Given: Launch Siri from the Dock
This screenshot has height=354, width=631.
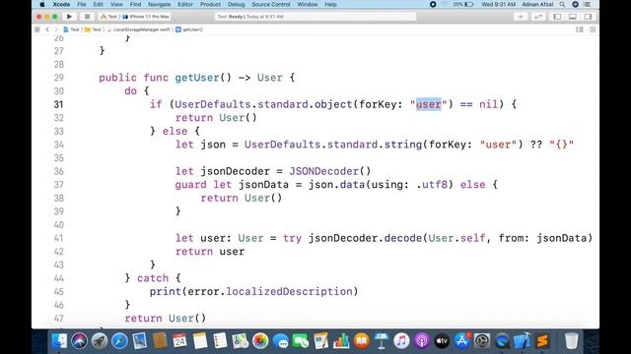Looking at the screenshot, I should (x=79, y=341).
